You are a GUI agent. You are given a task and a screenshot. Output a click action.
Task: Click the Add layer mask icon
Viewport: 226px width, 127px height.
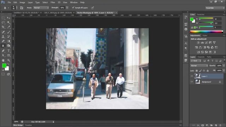[x=203, y=126]
